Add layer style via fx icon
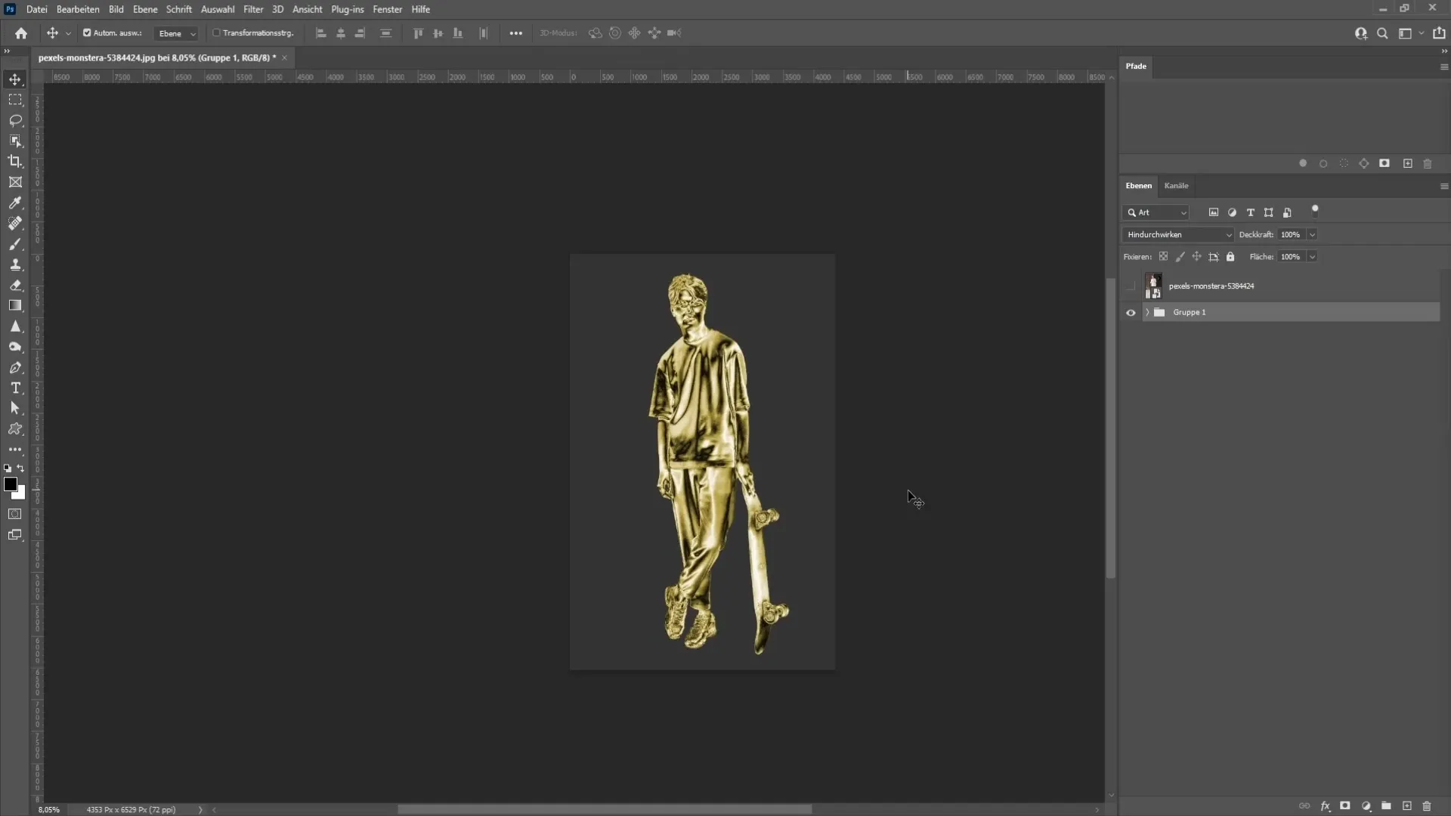The width and height of the screenshot is (1451, 816). click(1325, 806)
